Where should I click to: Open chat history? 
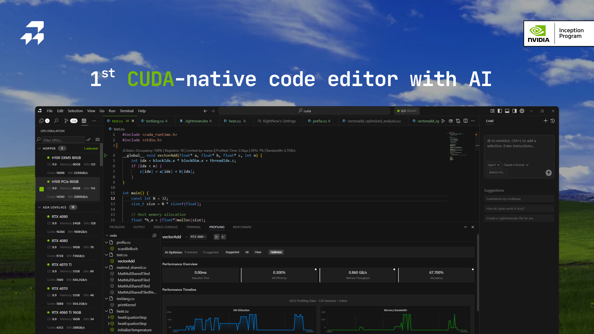pos(553,121)
